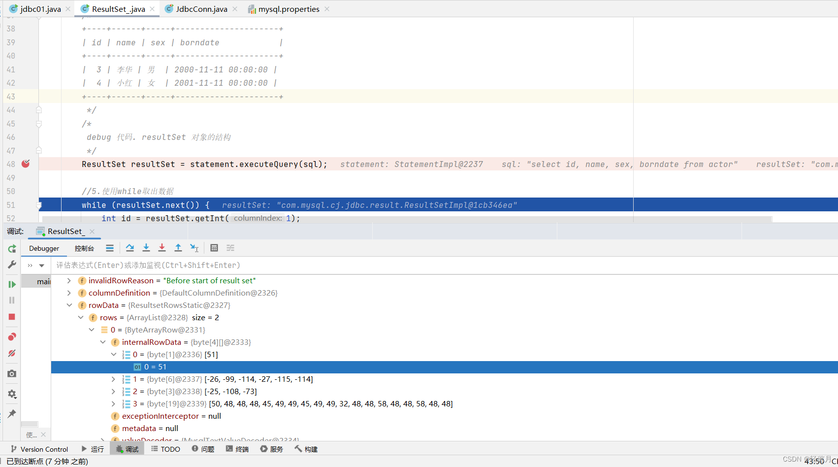Expand the internalRowData byte array entry 1
The height and width of the screenshot is (467, 838).
pos(113,379)
